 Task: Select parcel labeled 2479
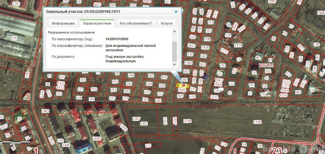click(238, 45)
